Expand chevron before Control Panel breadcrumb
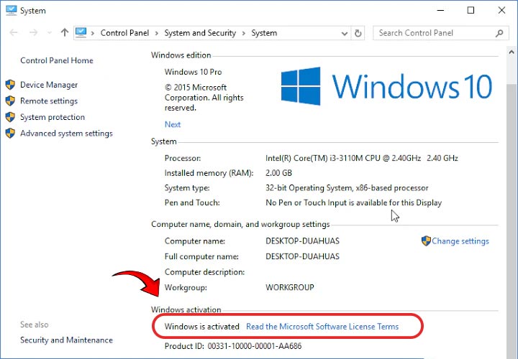 pos(93,33)
